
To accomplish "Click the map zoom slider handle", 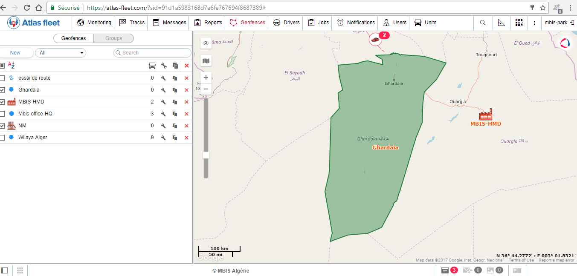I will 206,155.
